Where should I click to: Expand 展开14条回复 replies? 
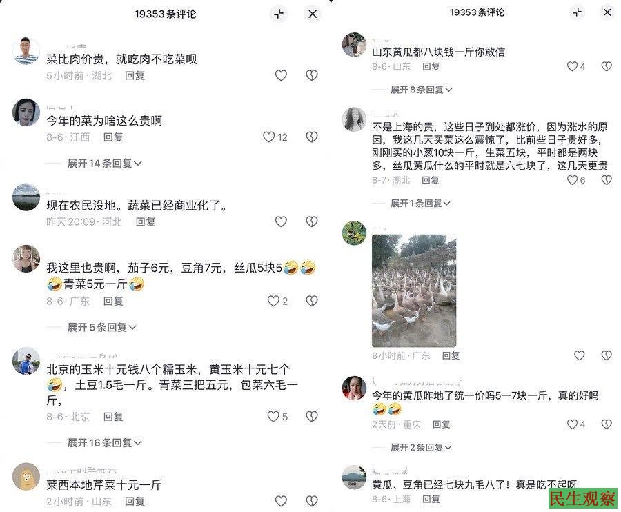(104, 163)
